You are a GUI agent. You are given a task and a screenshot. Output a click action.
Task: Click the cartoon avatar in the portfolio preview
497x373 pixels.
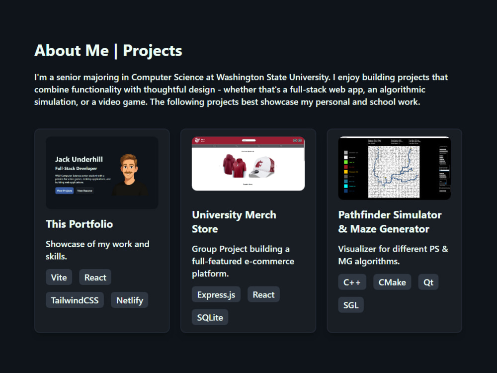coord(129,175)
